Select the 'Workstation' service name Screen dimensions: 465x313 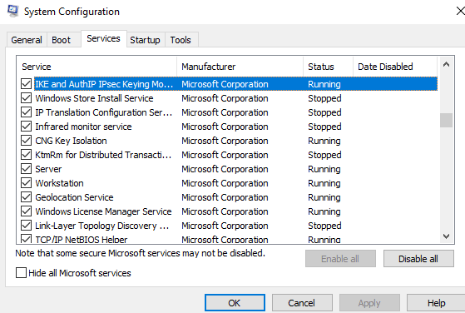tap(59, 183)
